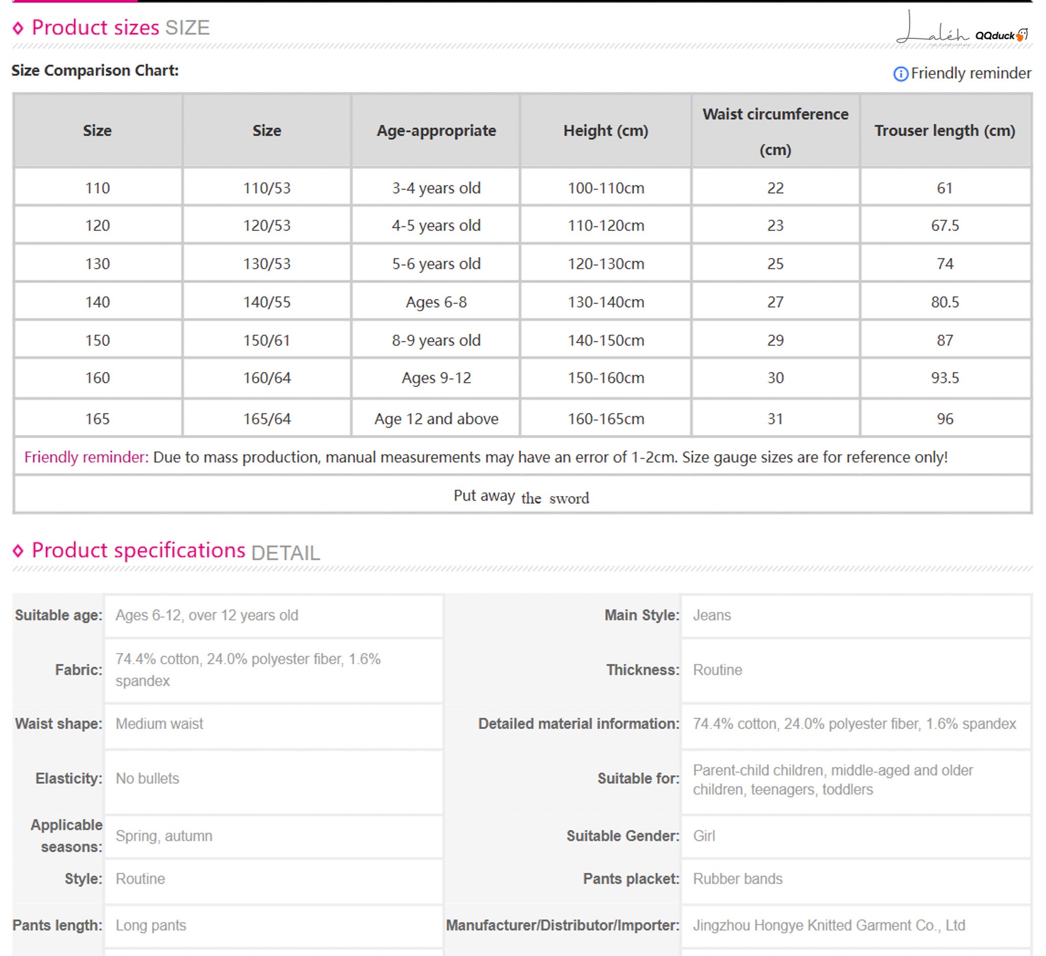Click the "Medium waist" value
The image size is (1046, 956).
[159, 724]
